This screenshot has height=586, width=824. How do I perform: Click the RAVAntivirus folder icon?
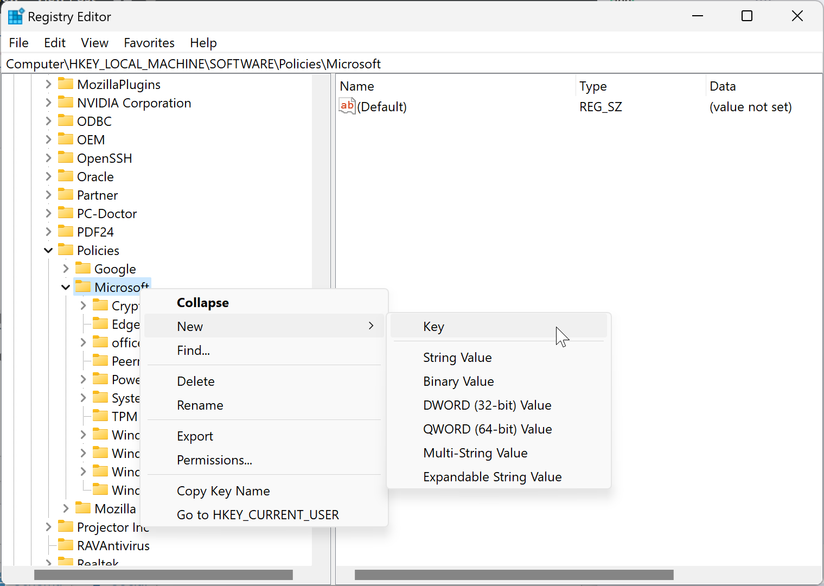(66, 545)
